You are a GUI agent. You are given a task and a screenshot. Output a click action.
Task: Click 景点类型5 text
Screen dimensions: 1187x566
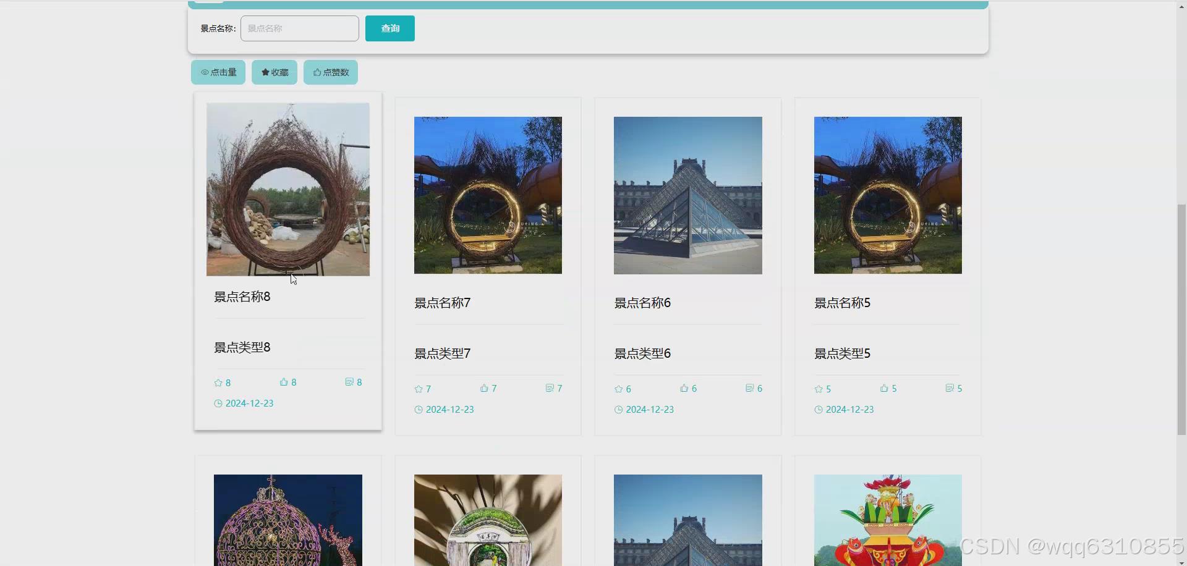pos(843,353)
